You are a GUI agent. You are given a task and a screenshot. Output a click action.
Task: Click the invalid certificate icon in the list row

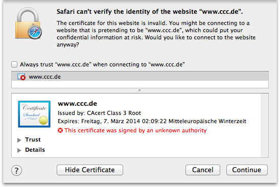tap(21, 77)
